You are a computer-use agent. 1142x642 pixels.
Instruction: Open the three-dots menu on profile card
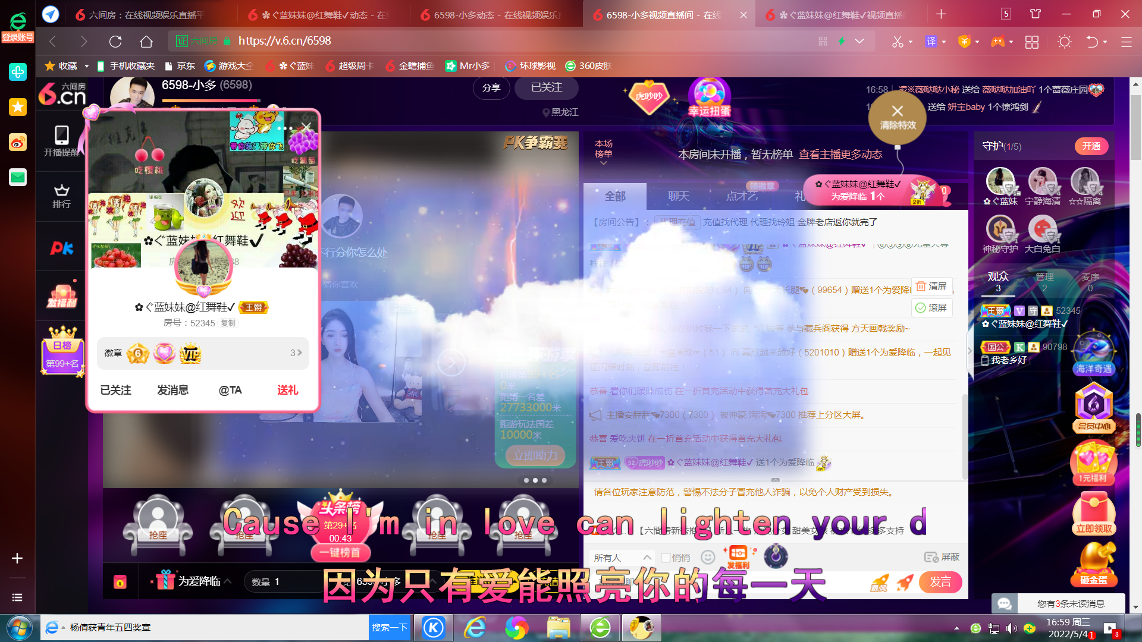point(284,128)
